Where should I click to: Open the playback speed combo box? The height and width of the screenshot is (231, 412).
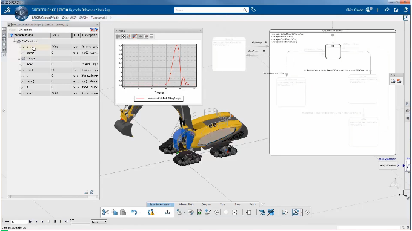tap(99, 221)
